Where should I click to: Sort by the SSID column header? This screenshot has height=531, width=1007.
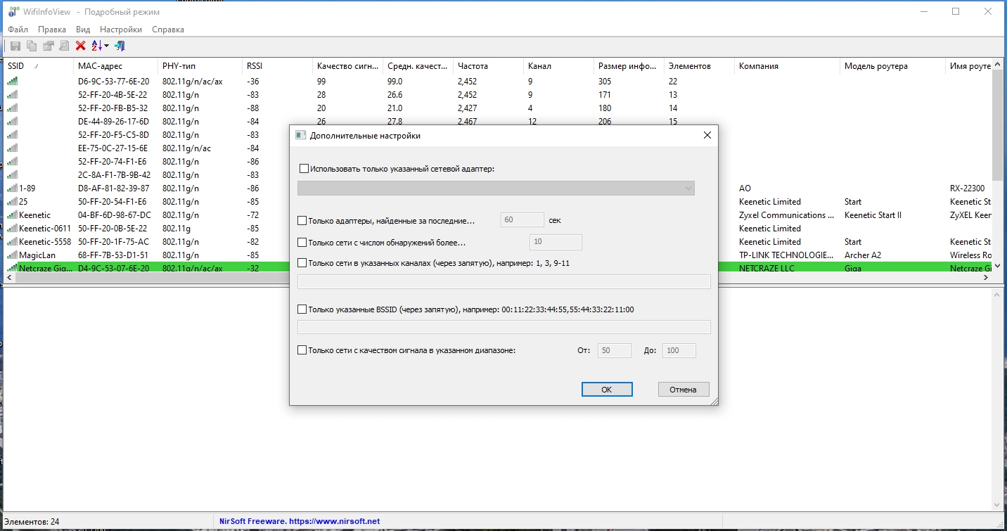pos(38,66)
